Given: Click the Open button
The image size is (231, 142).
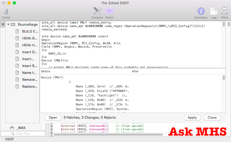Looking at the screenshot, I should coord(53,117).
